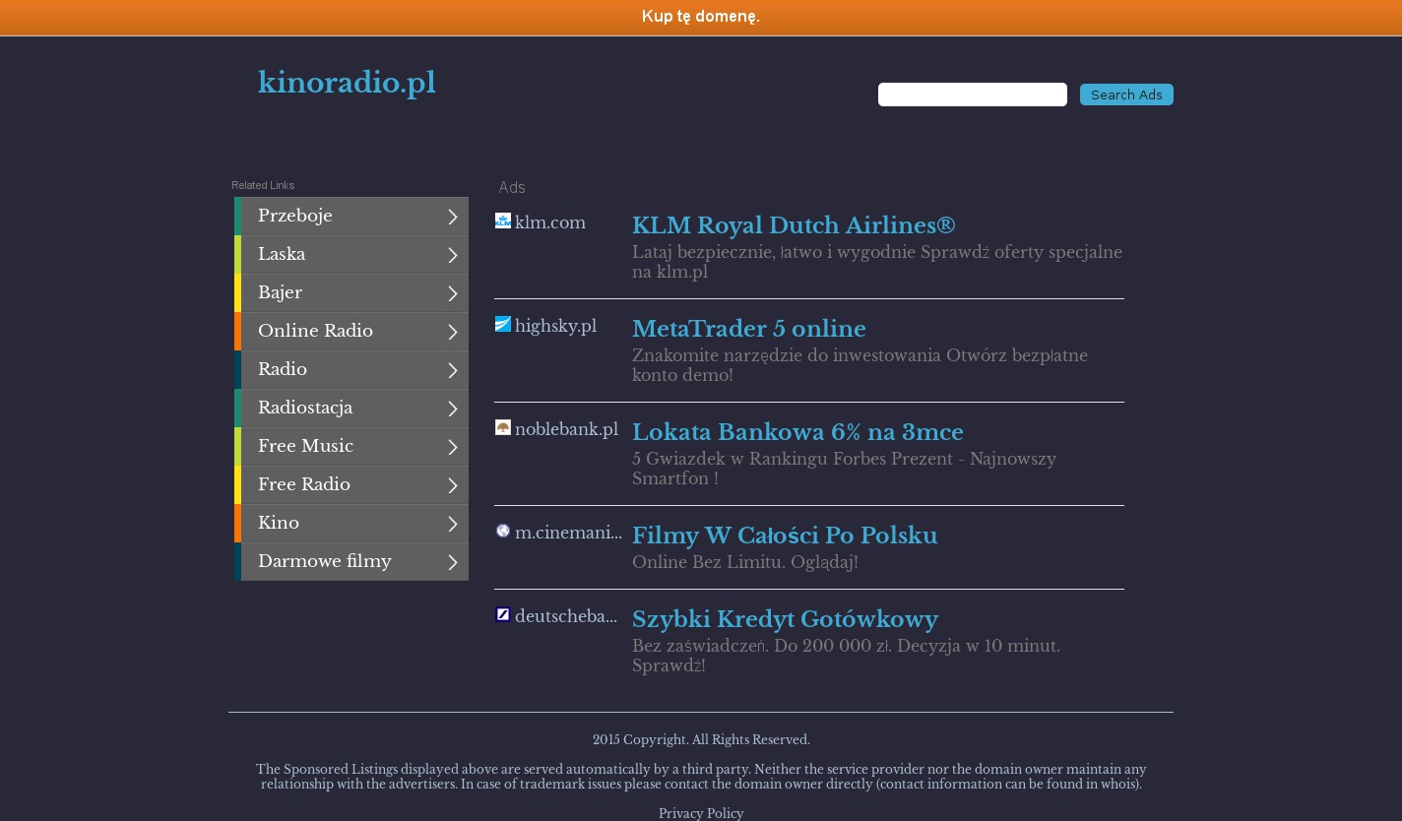This screenshot has height=821, width=1402.
Task: Open the Laska related link
Action: tap(282, 254)
